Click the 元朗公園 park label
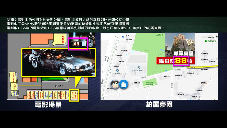Viewport: 227px width, 128px height. coord(160,35)
